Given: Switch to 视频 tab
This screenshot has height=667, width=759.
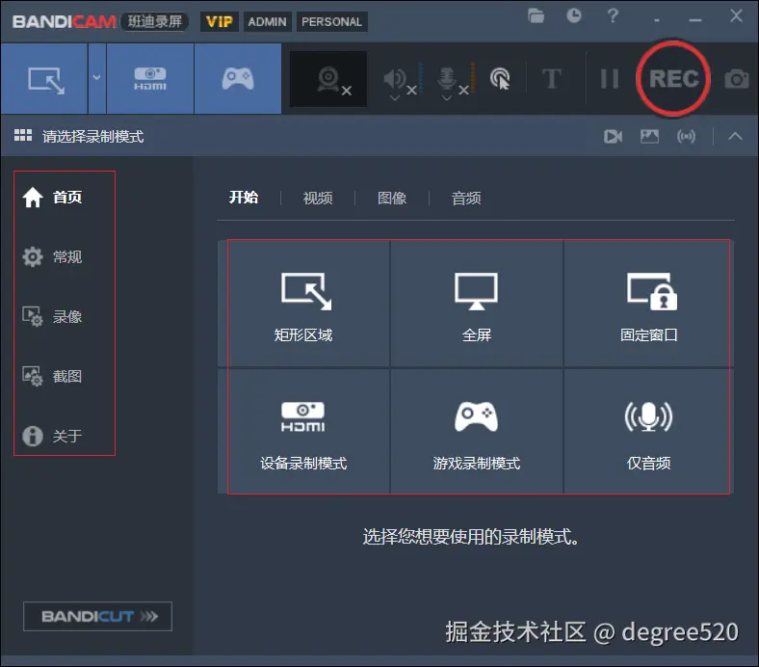Looking at the screenshot, I should point(318,198).
